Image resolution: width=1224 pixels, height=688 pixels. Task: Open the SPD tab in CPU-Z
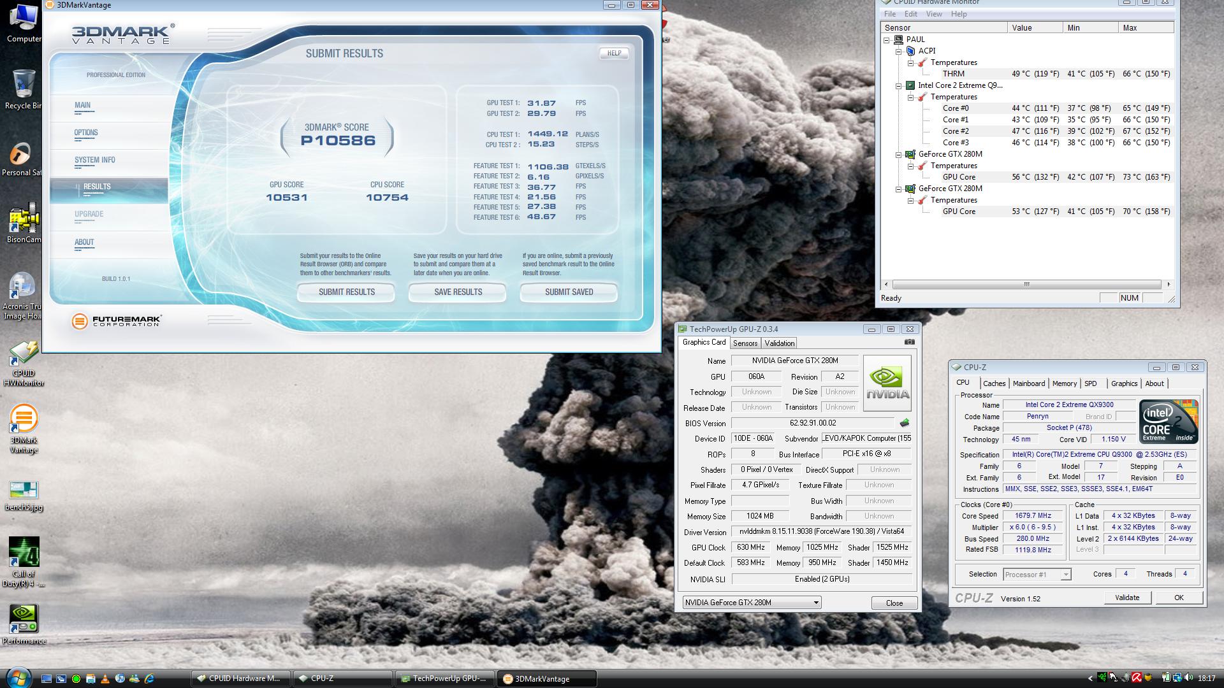point(1091,383)
